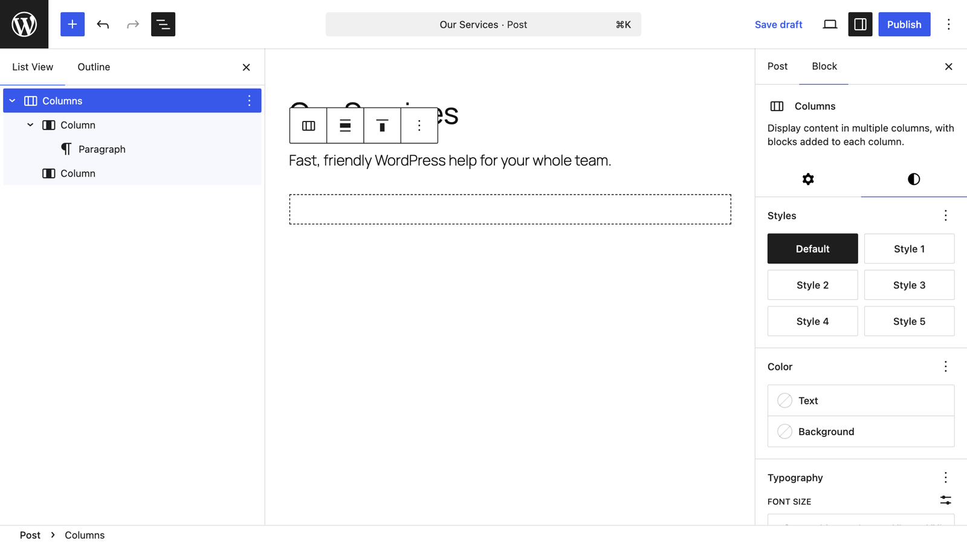
Task: Apply Style 2 to Columns
Action: (x=812, y=285)
